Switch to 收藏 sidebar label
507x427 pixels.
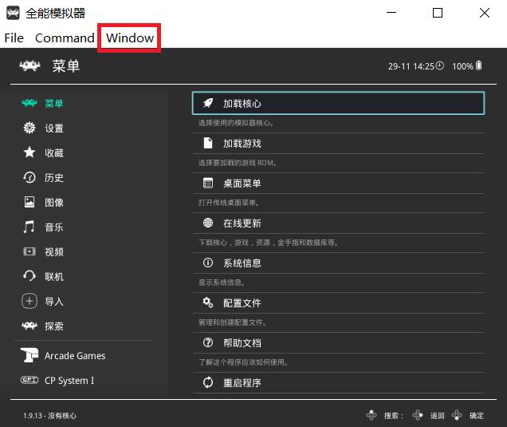(x=54, y=152)
